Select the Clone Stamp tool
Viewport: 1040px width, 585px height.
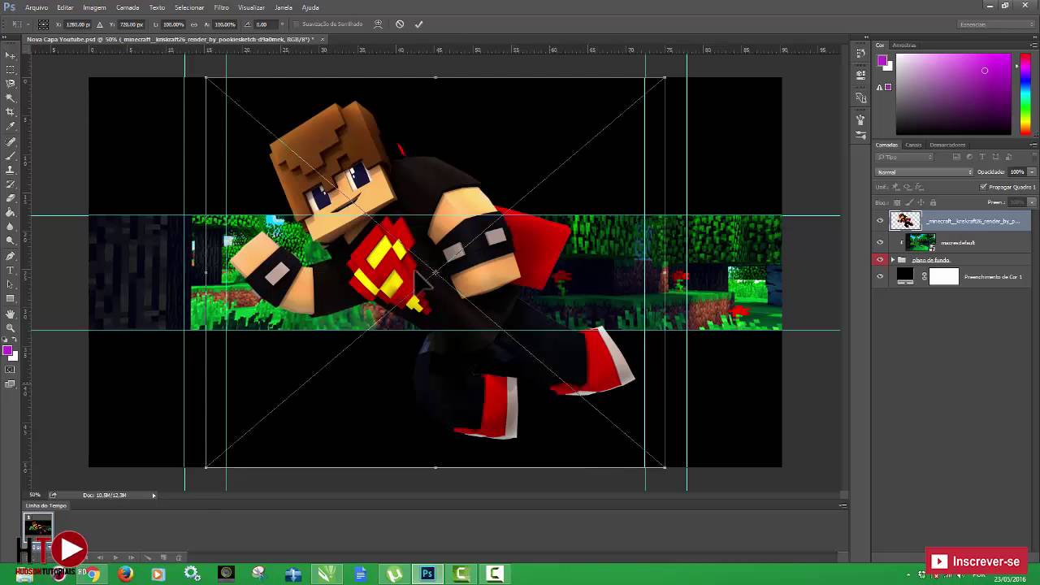click(11, 169)
